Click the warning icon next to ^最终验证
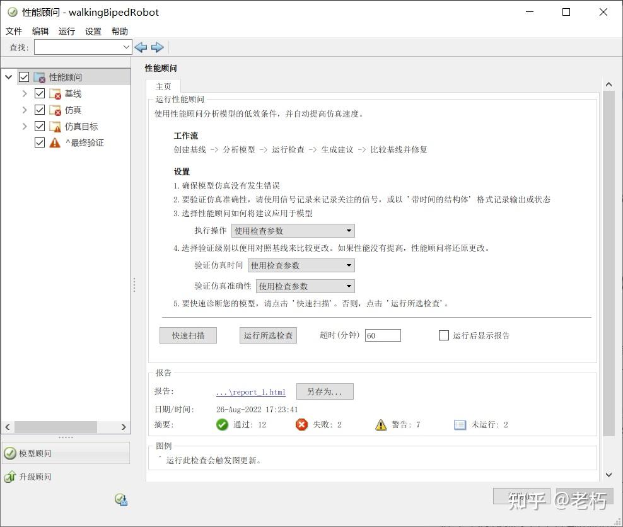623x527 pixels. (54, 142)
